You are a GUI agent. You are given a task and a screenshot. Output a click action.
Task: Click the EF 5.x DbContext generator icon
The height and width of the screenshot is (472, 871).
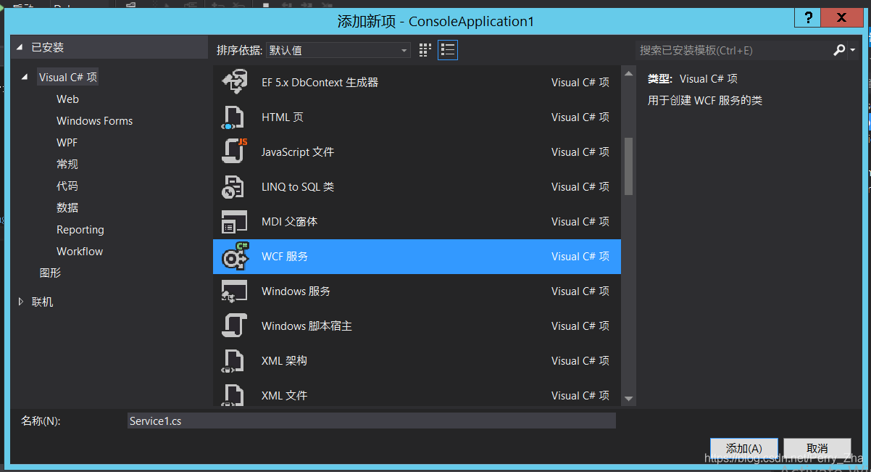point(234,82)
